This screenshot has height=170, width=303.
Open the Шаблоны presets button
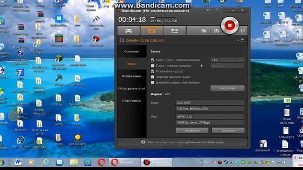228,130
